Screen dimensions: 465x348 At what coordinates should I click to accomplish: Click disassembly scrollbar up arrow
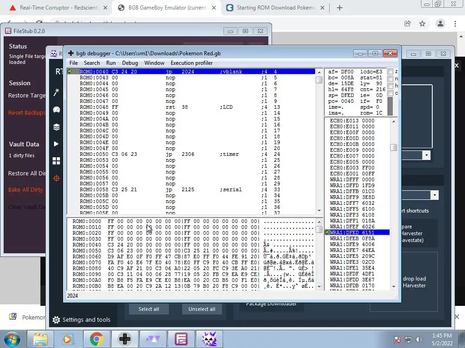coord(319,72)
